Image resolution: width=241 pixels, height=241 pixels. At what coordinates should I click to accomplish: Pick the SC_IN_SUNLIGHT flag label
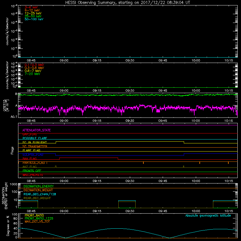coord(35,142)
